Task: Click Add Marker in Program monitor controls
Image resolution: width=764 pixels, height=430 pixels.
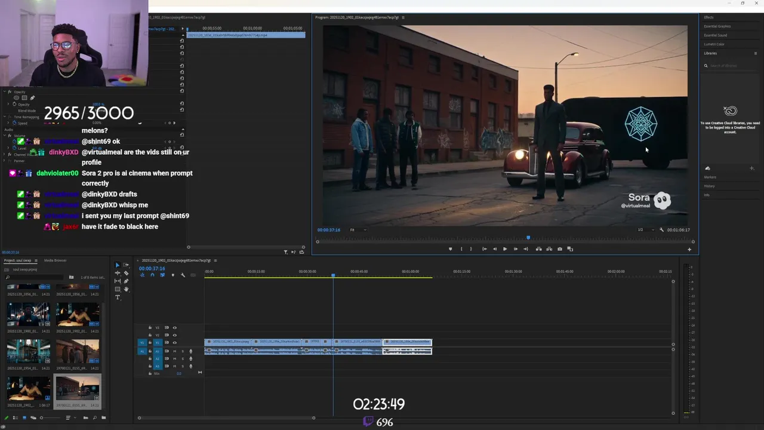Action: tap(450, 249)
